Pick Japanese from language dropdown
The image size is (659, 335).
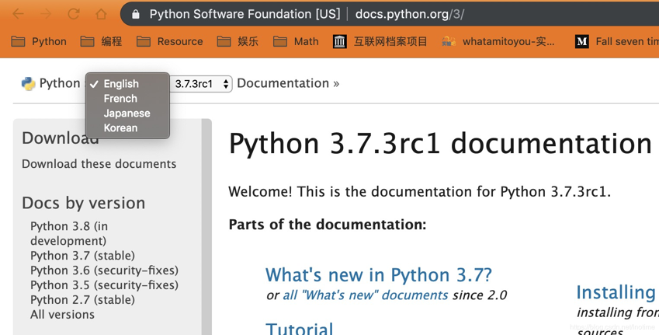(x=127, y=113)
